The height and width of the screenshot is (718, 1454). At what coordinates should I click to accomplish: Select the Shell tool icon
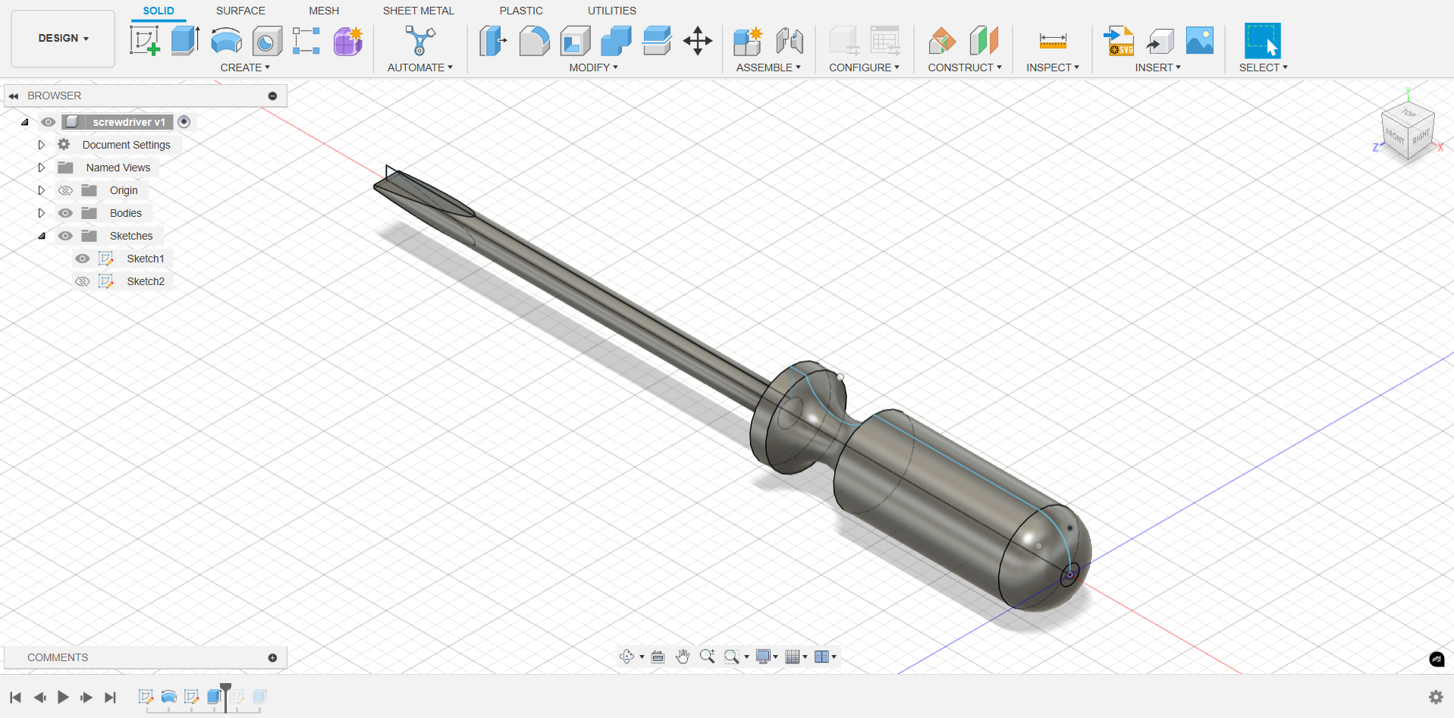tap(575, 41)
